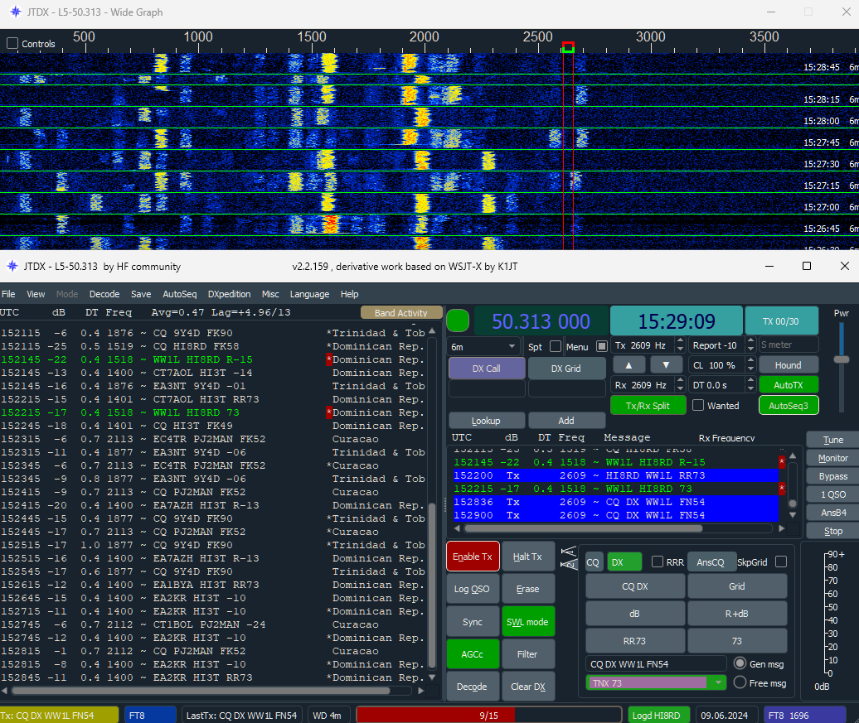
Task: Click the Stop button
Action: (x=832, y=531)
